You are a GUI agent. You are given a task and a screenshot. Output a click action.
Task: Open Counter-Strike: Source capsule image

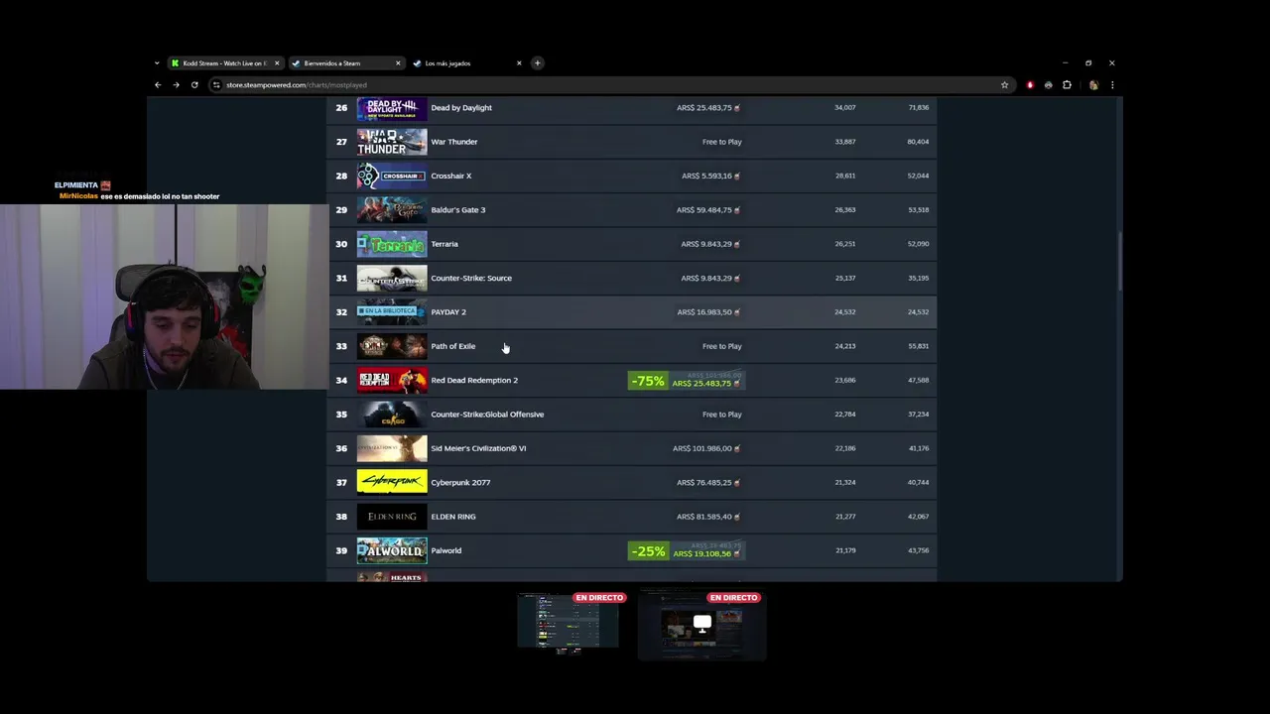click(x=392, y=278)
